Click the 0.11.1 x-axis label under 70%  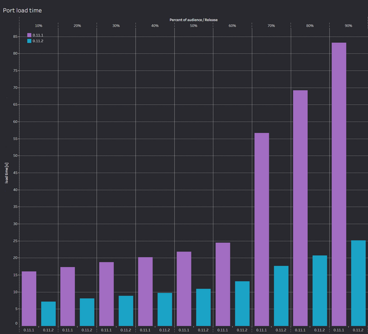(262, 330)
